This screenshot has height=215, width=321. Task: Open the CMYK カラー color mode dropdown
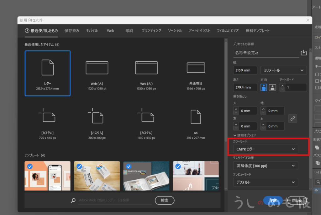click(266, 149)
